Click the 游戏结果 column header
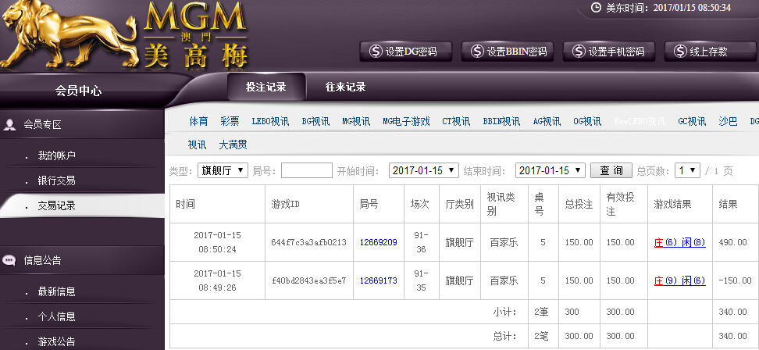This screenshot has height=350, width=759. coord(673,204)
